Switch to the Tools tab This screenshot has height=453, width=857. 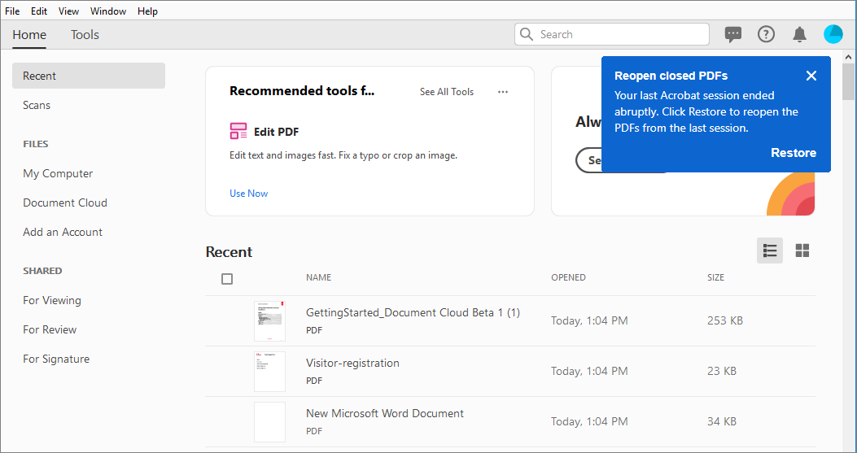tap(85, 35)
